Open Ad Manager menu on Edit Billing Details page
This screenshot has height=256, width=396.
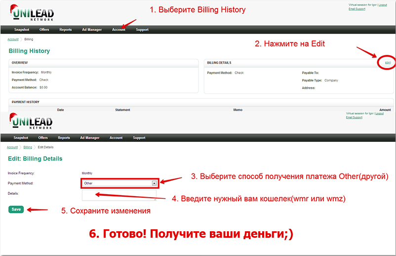click(90, 138)
